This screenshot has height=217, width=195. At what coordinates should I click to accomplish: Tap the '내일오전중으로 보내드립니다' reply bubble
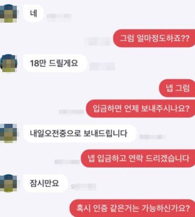point(80,133)
